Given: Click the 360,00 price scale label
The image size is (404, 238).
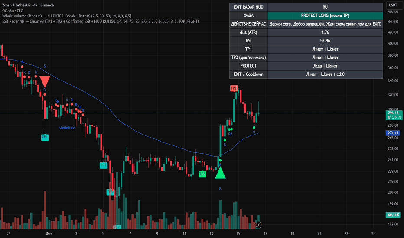Looking at the screenshot, I should coord(393,68).
